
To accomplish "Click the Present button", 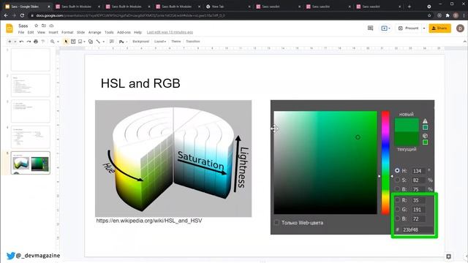I will click(409, 28).
